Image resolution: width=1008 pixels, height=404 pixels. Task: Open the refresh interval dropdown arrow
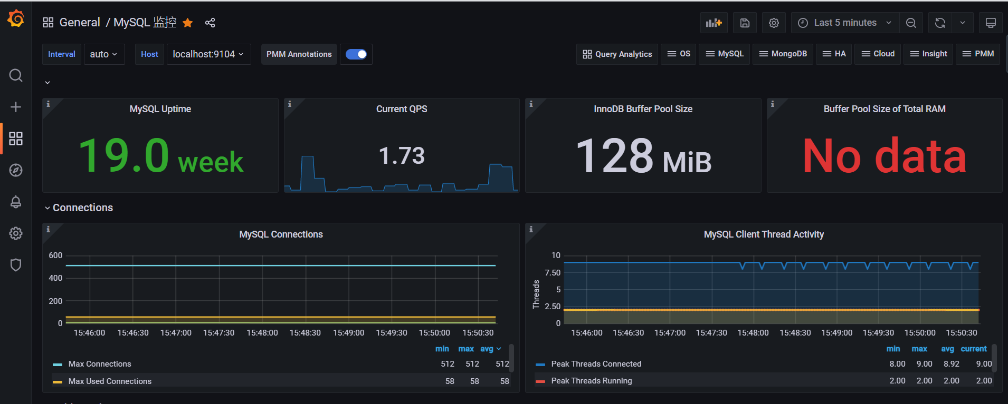point(963,23)
